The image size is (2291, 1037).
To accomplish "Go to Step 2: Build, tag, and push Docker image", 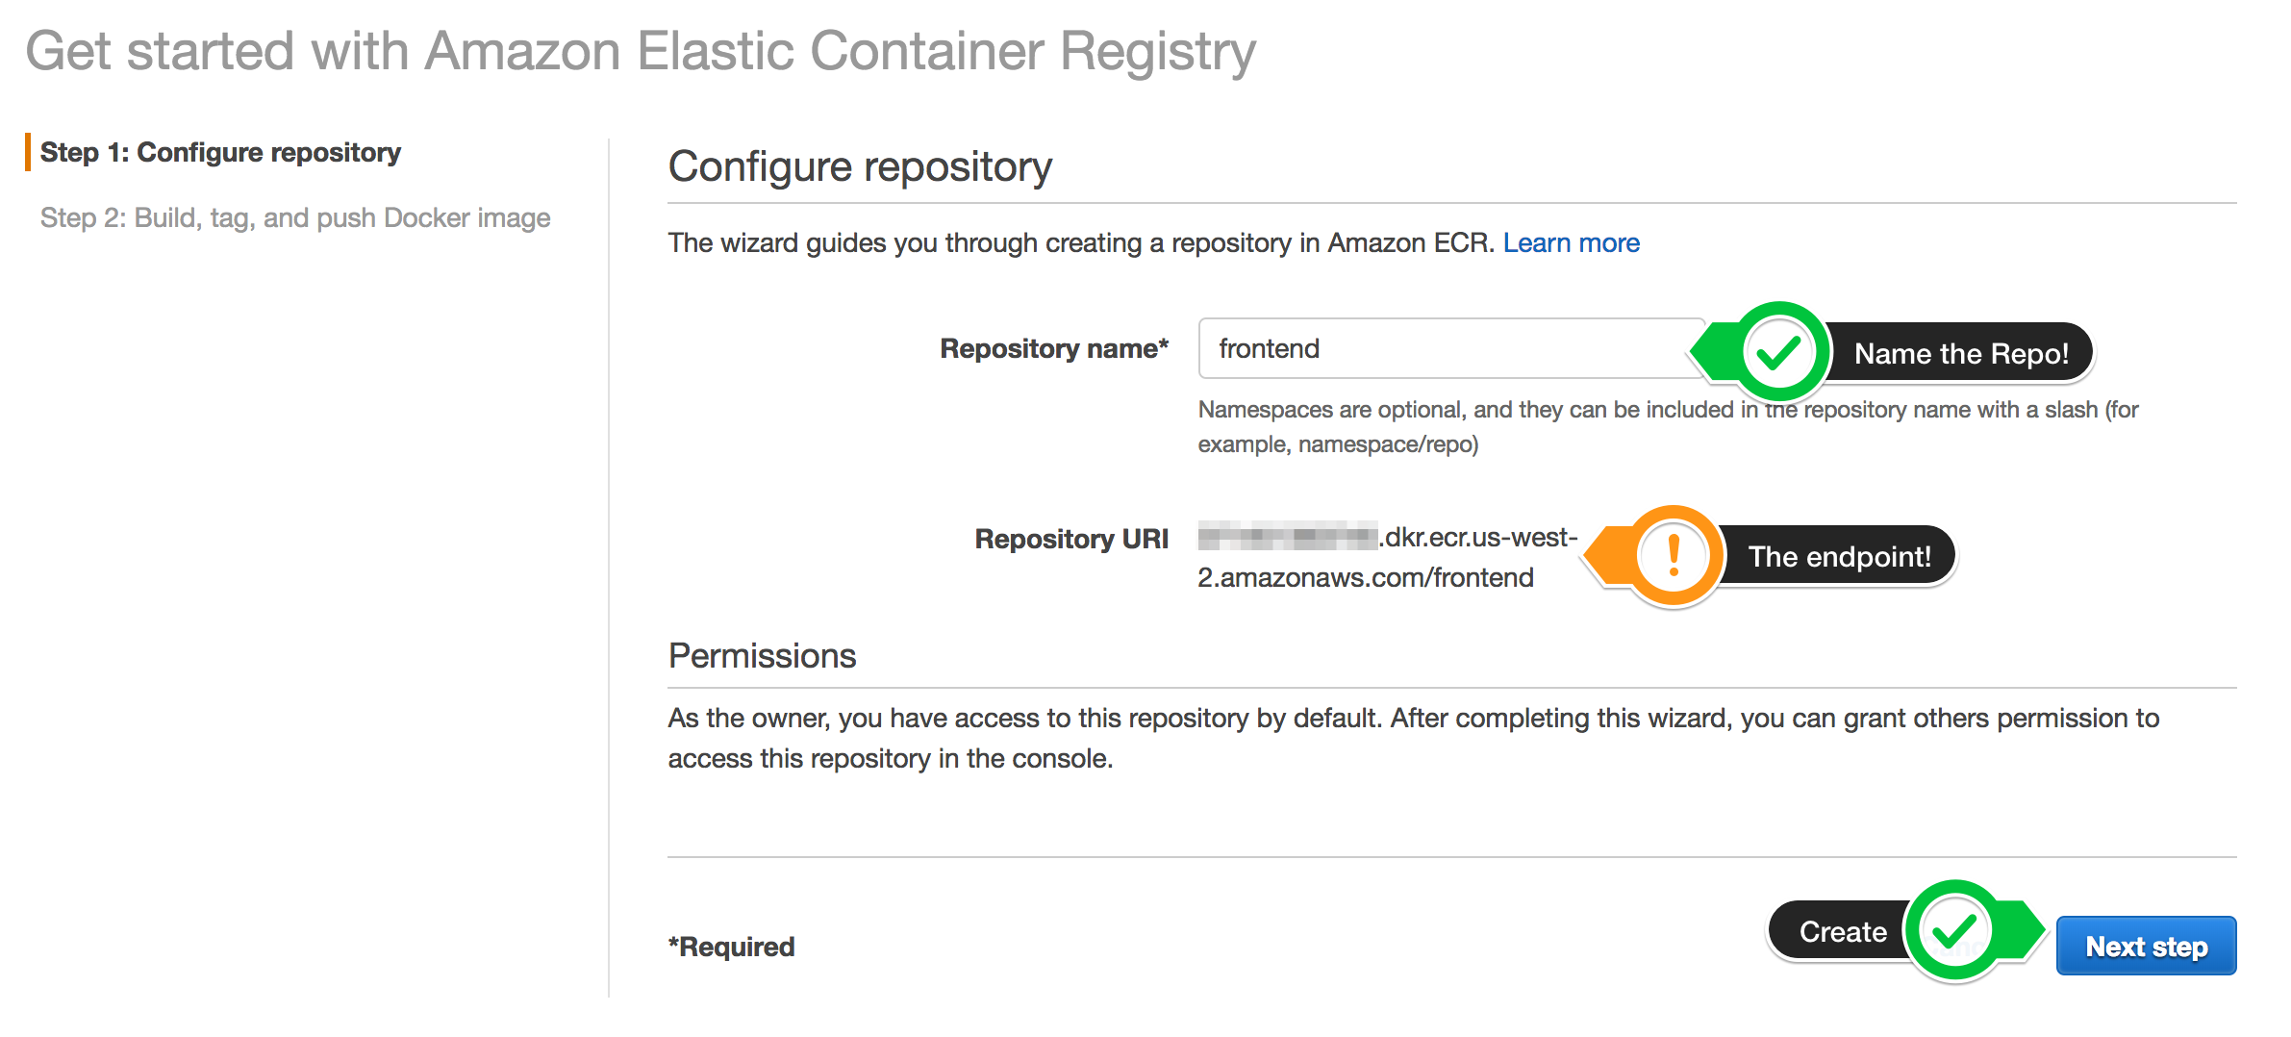I will [295, 218].
